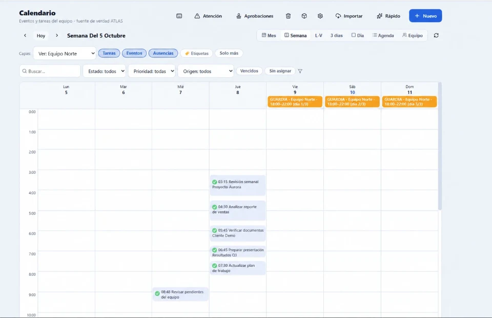Open 05:45 Verificar documentos Cliente Demo task
This screenshot has width=492, height=318.
coord(237,234)
